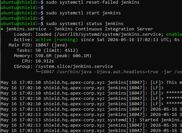Click the green 'active (running)' status
Viewport: 182px width, 133px height.
[x=57, y=40]
